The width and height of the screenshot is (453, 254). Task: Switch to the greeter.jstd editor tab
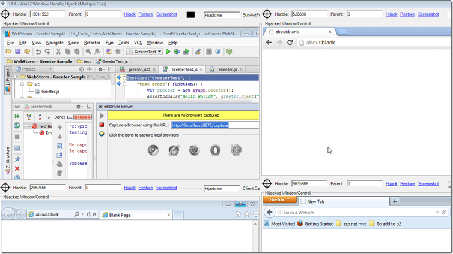pyautogui.click(x=138, y=69)
